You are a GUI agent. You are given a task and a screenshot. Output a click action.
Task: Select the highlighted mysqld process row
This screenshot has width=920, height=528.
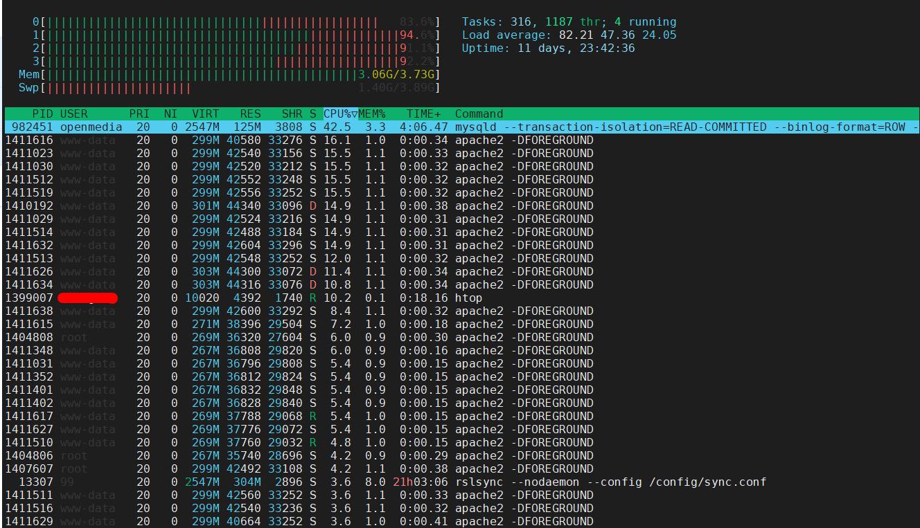coord(277,127)
